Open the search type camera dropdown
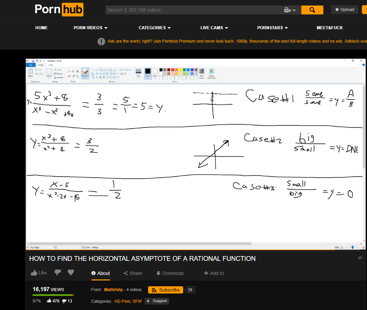Screen dimensions: 367x310 pyautogui.click(x=290, y=10)
